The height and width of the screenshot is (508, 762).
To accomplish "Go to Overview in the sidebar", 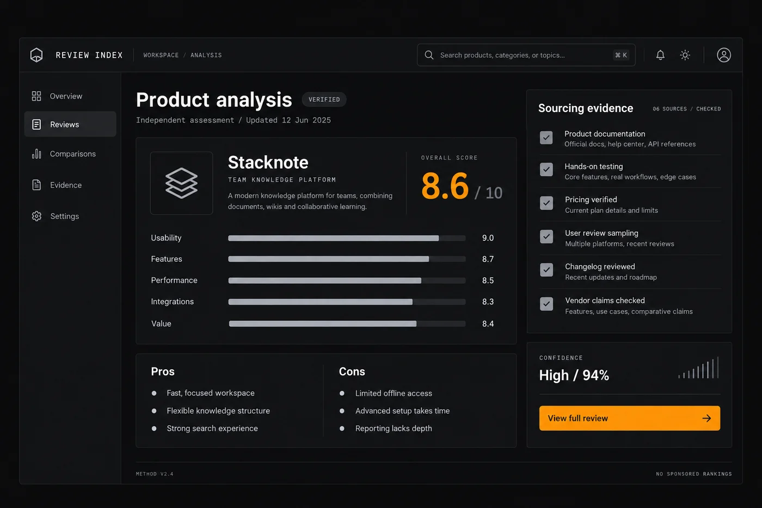I will 70,96.
